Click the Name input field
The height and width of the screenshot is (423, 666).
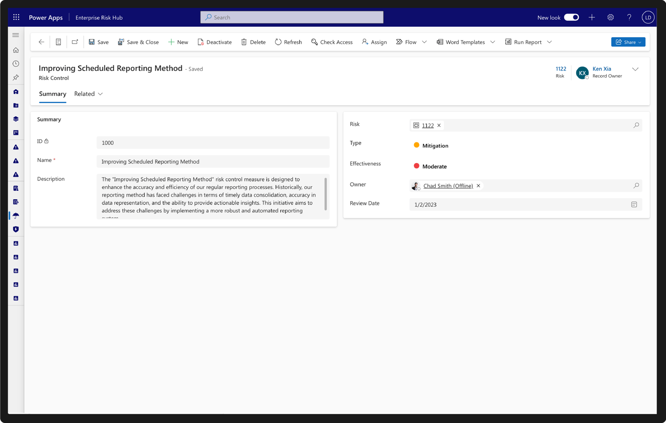[213, 162]
